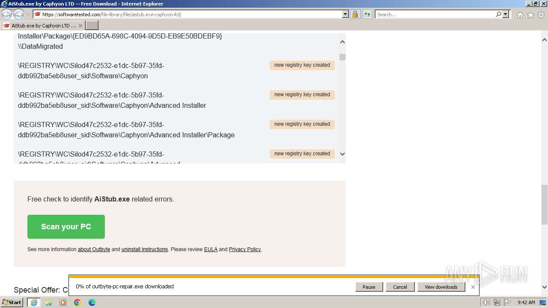Click the Search input box

point(435,15)
